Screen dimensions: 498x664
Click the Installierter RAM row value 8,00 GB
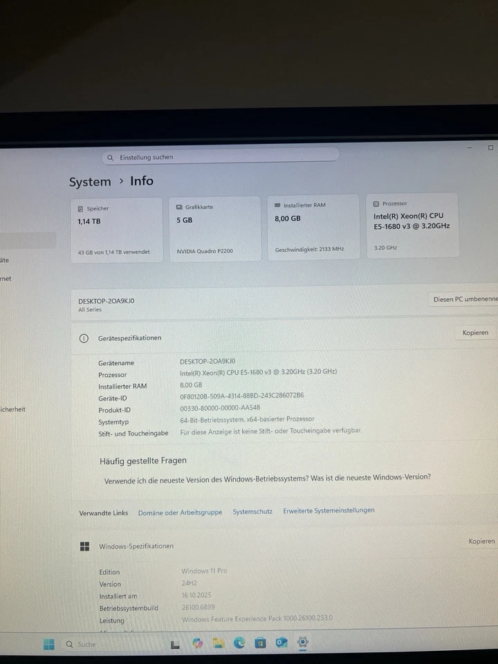tap(191, 385)
